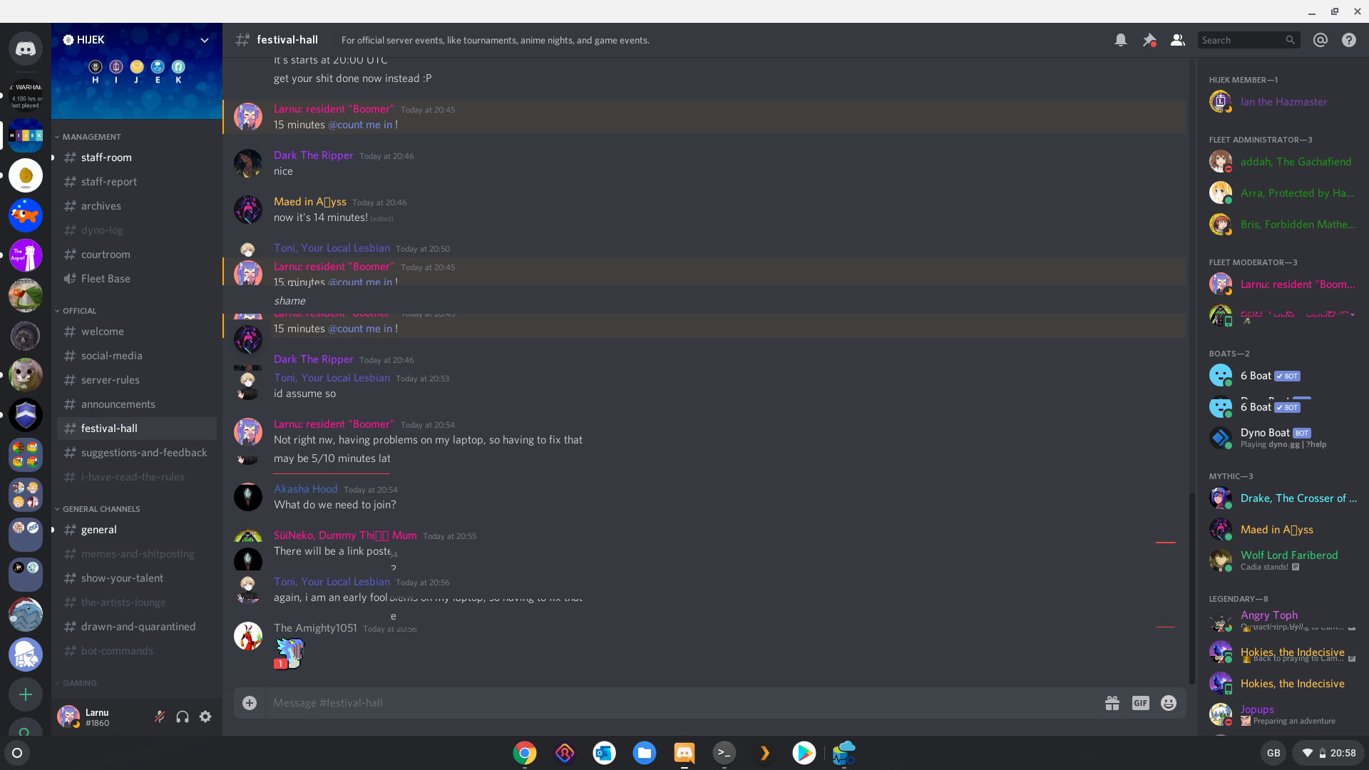
Task: Expand the MANAGEMENT channels section
Action: point(91,136)
